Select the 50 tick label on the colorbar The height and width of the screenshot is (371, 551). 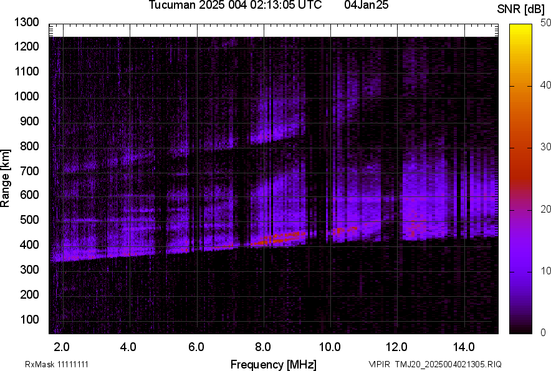point(547,23)
